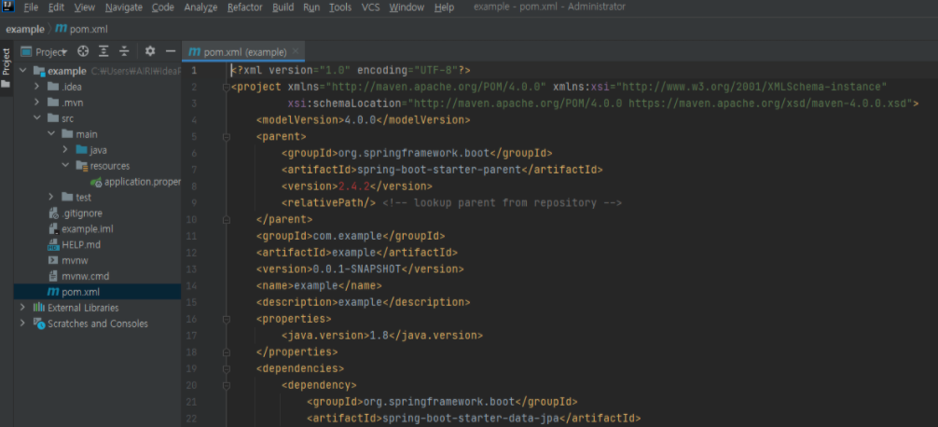Fold the properties block at line 16
Screen dimensions: 938x427
coord(227,319)
